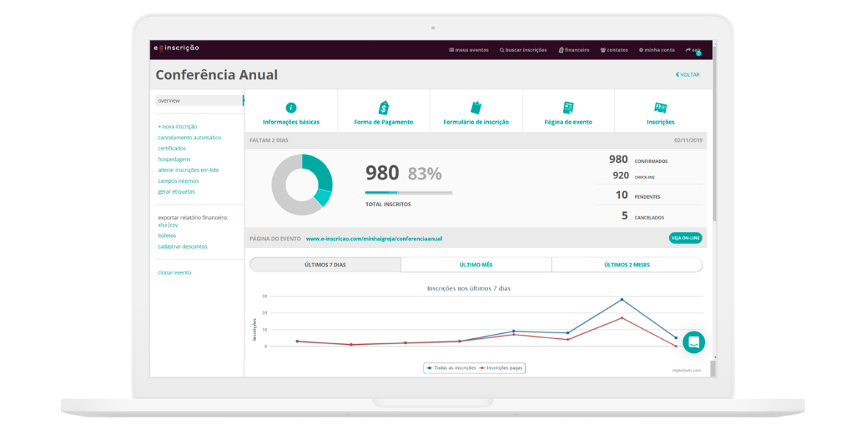
Task: Export financial report as xlsx
Action: (162, 225)
